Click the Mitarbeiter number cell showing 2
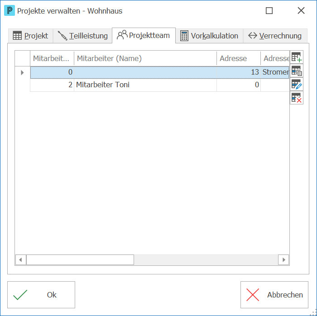 point(52,85)
